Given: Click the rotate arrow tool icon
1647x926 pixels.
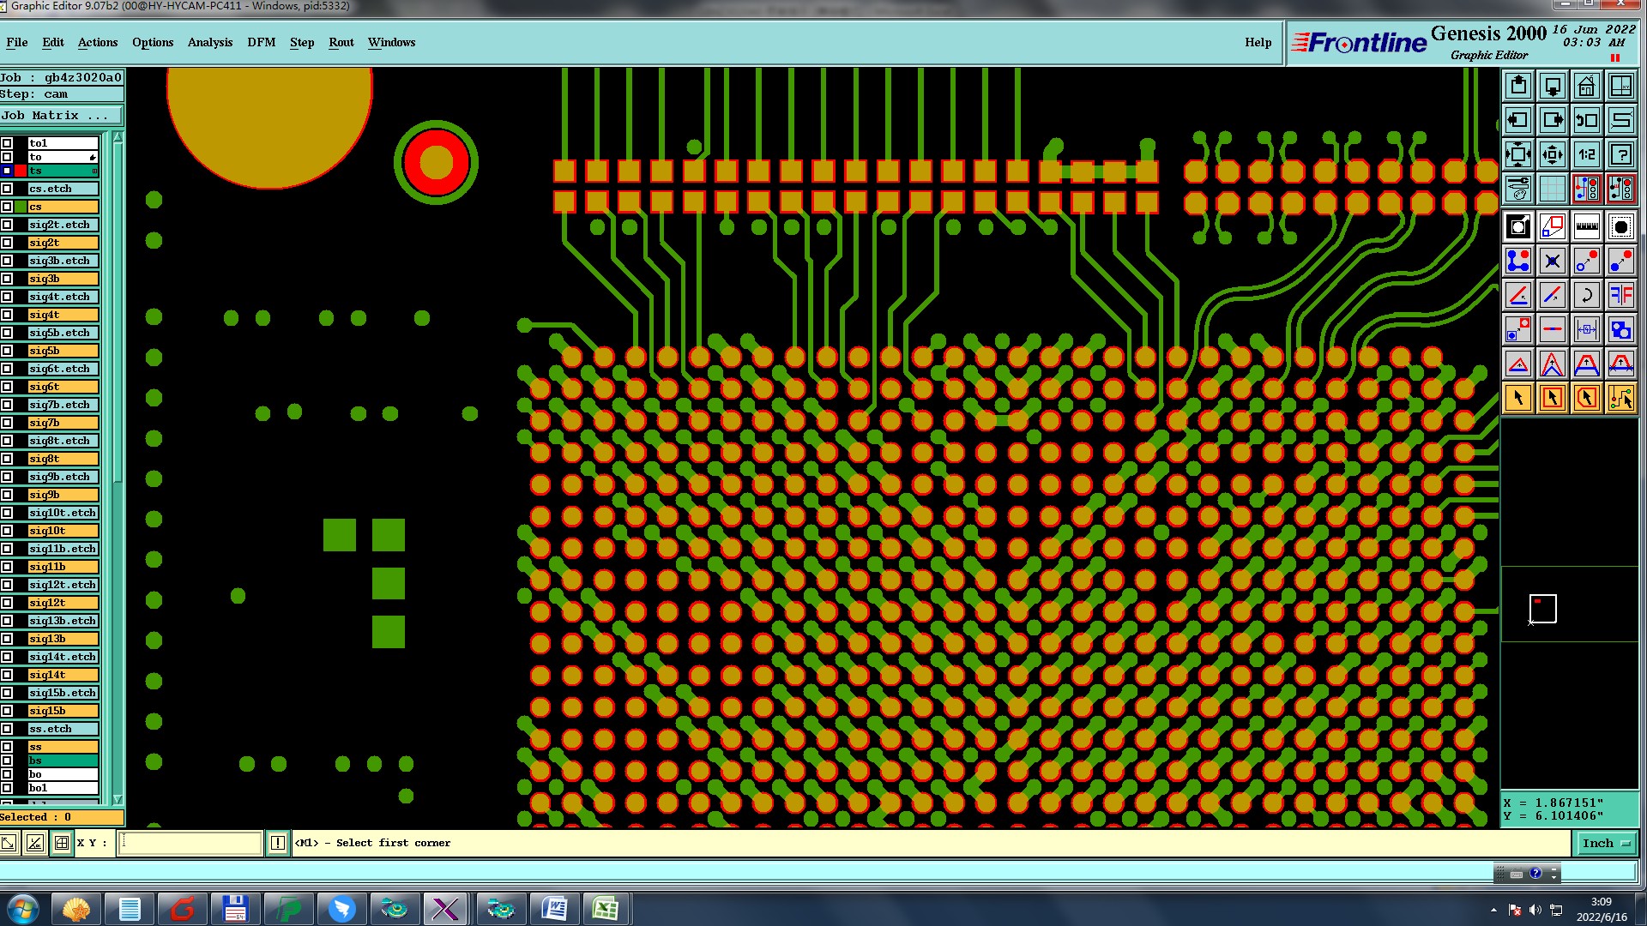Looking at the screenshot, I should click(1586, 295).
